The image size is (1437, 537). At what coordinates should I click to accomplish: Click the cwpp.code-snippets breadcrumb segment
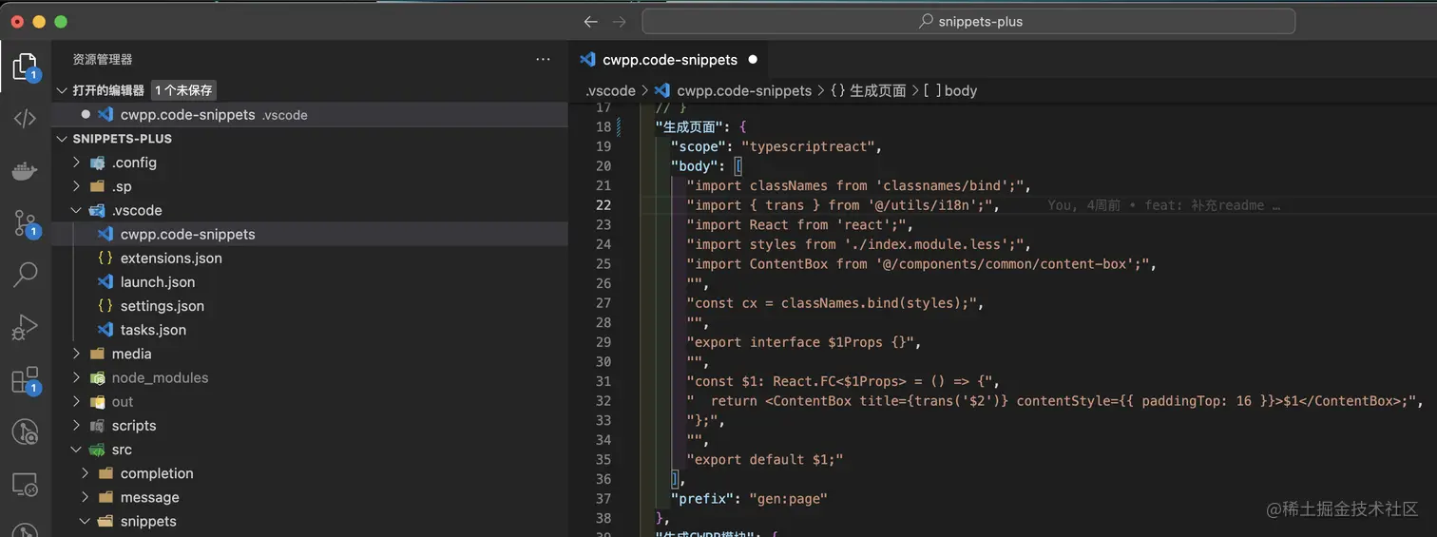click(744, 90)
